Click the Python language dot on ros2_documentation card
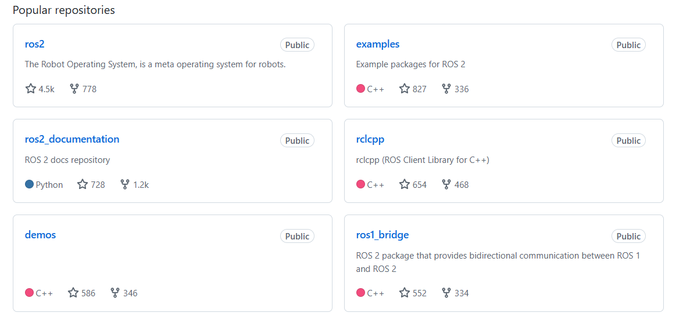This screenshot has height=327, width=683. click(30, 184)
